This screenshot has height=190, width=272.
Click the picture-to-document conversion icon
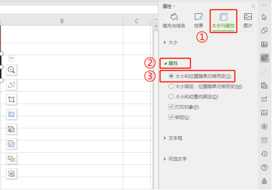point(11,129)
